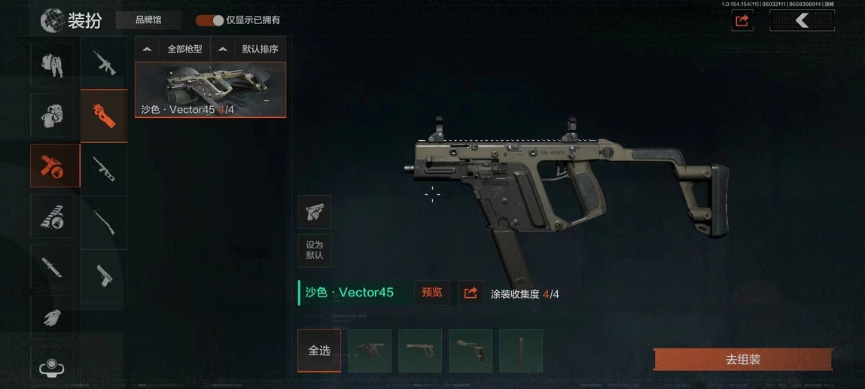Toggle 仅显示已拥有 owned-only switch
The width and height of the screenshot is (865, 389).
tap(209, 20)
